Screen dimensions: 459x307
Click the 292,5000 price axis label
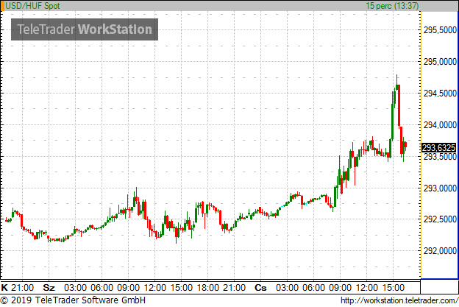[440, 219]
